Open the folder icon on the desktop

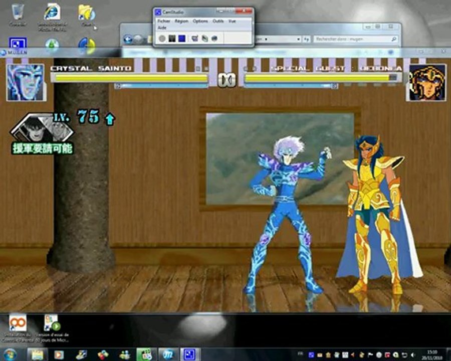[87, 15]
